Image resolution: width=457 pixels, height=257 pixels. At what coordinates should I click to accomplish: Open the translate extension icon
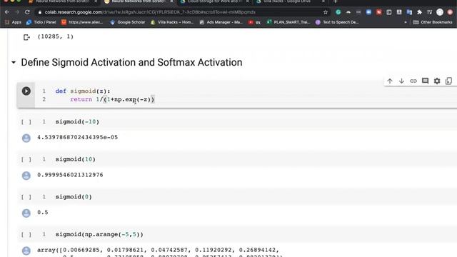[x=409, y=12]
